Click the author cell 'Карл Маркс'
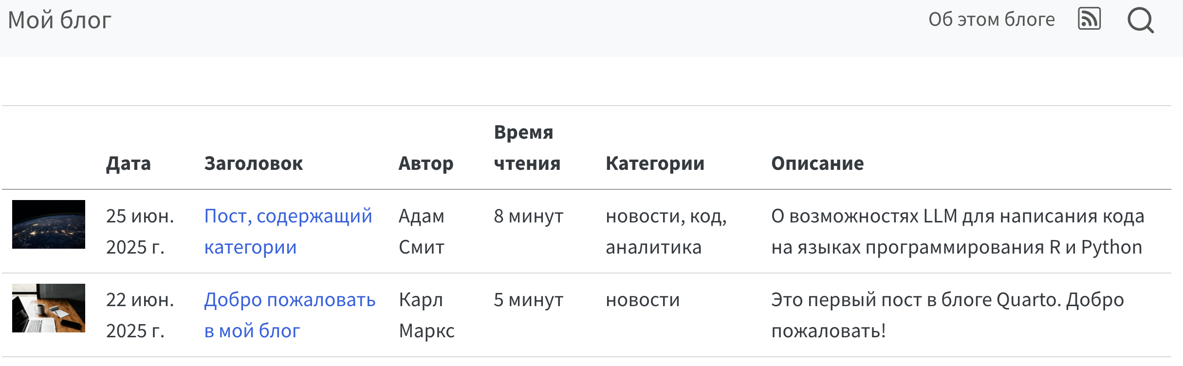 426,315
